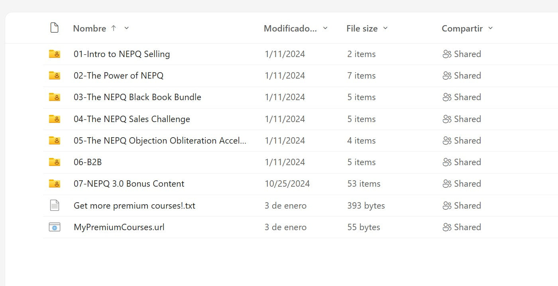Open folder 07-NEPQ 3.0 Bonus Content
This screenshot has height=286, width=558.
[x=129, y=183]
